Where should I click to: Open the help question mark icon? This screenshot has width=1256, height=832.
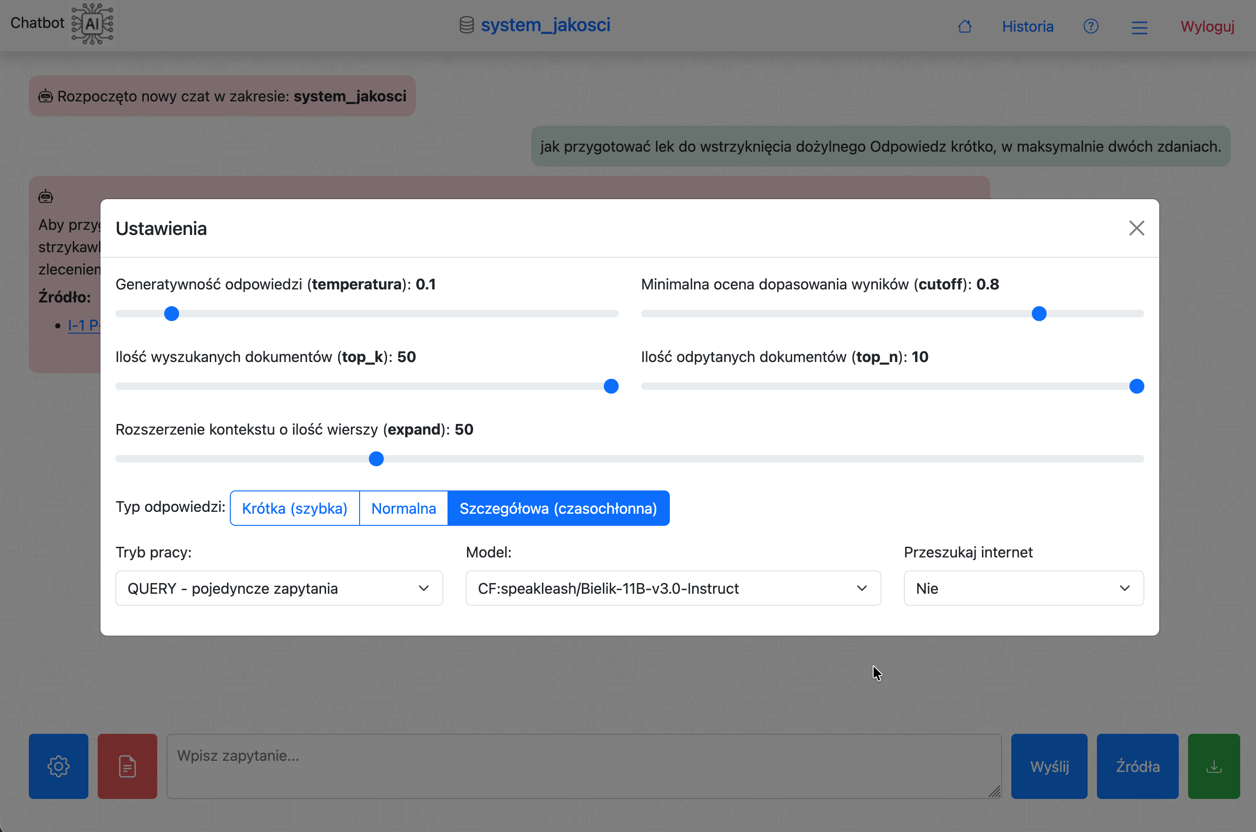pyautogui.click(x=1090, y=26)
